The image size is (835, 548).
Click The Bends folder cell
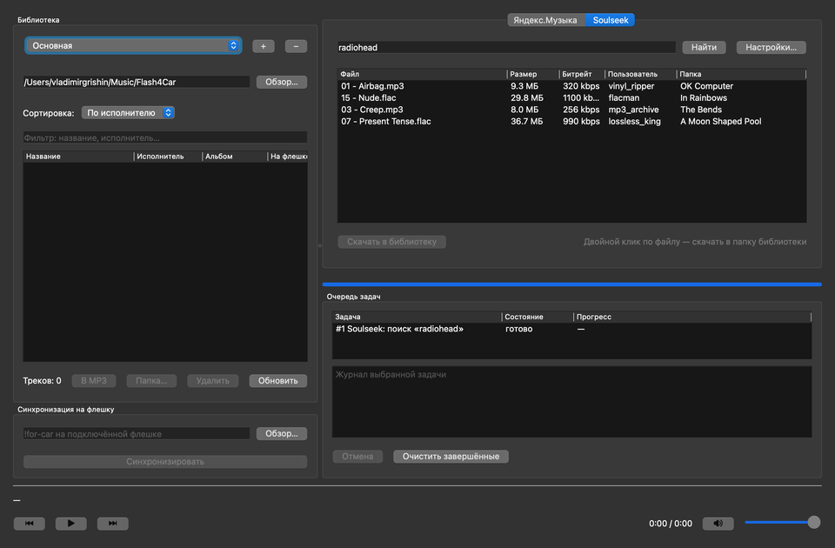[x=701, y=110]
